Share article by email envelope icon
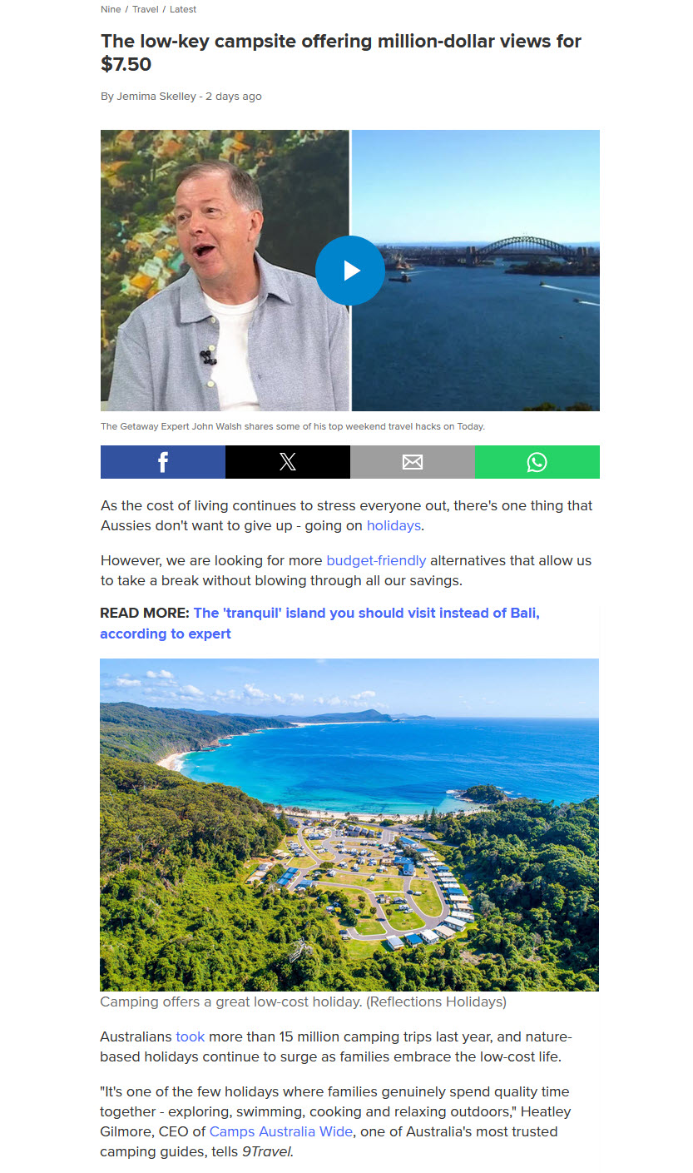 (x=413, y=462)
